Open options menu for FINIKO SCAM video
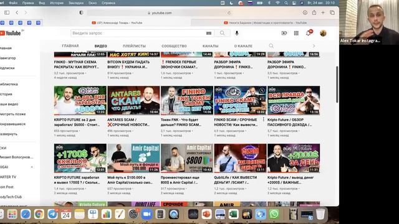This screenshot has width=399, height=224. tap(263, 119)
